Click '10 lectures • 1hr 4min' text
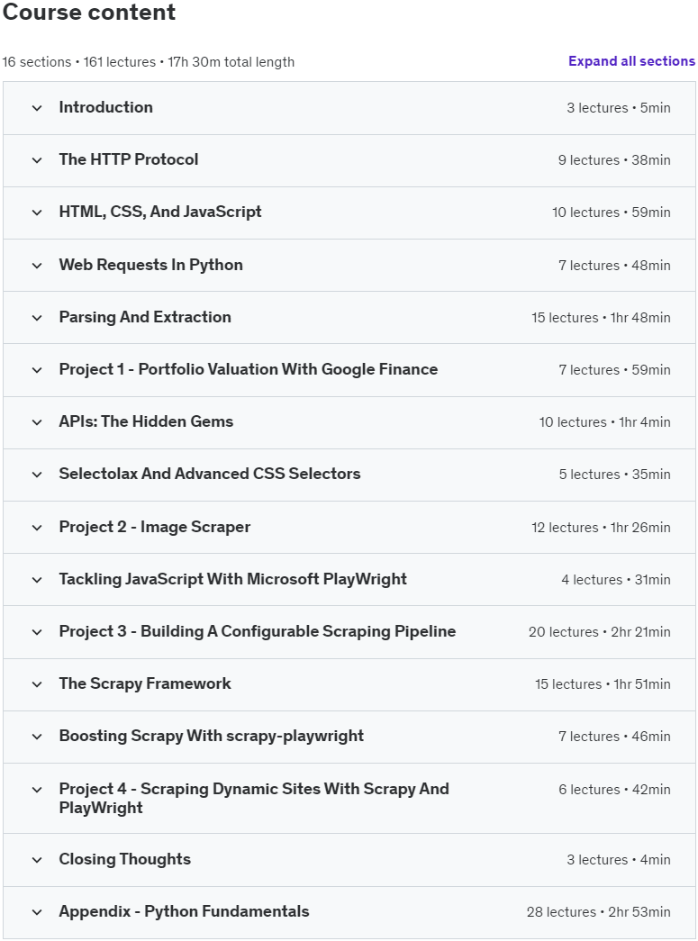 pos(605,422)
